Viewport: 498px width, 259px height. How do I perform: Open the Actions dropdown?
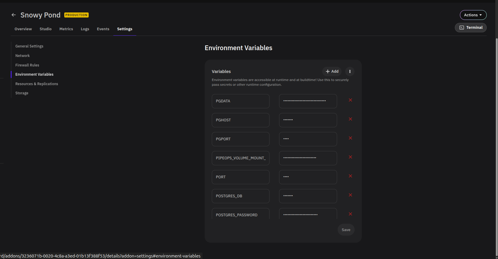point(473,15)
